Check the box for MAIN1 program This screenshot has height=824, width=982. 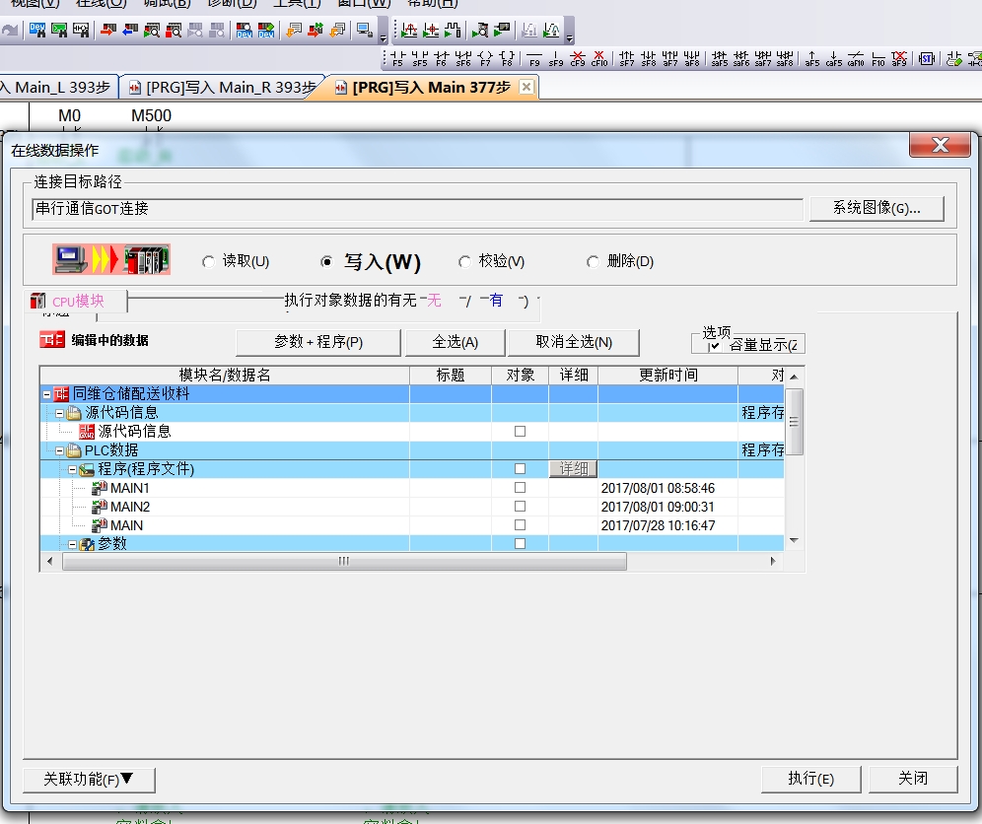(520, 488)
